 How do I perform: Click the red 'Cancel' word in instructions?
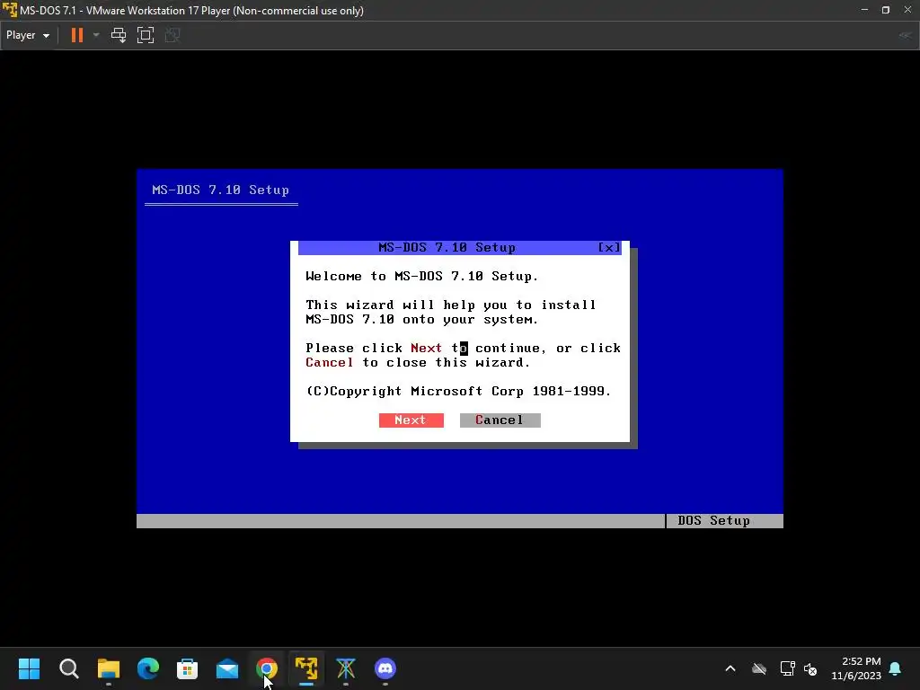329,363
